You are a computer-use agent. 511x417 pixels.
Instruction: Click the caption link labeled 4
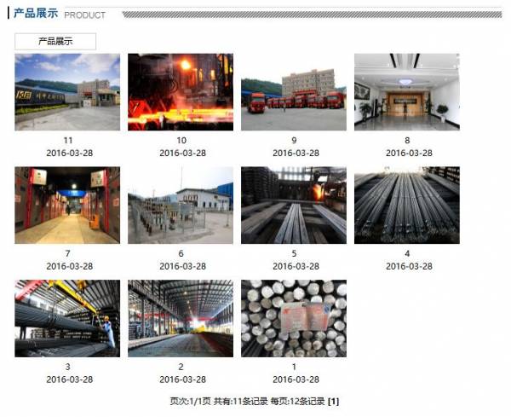click(x=407, y=254)
